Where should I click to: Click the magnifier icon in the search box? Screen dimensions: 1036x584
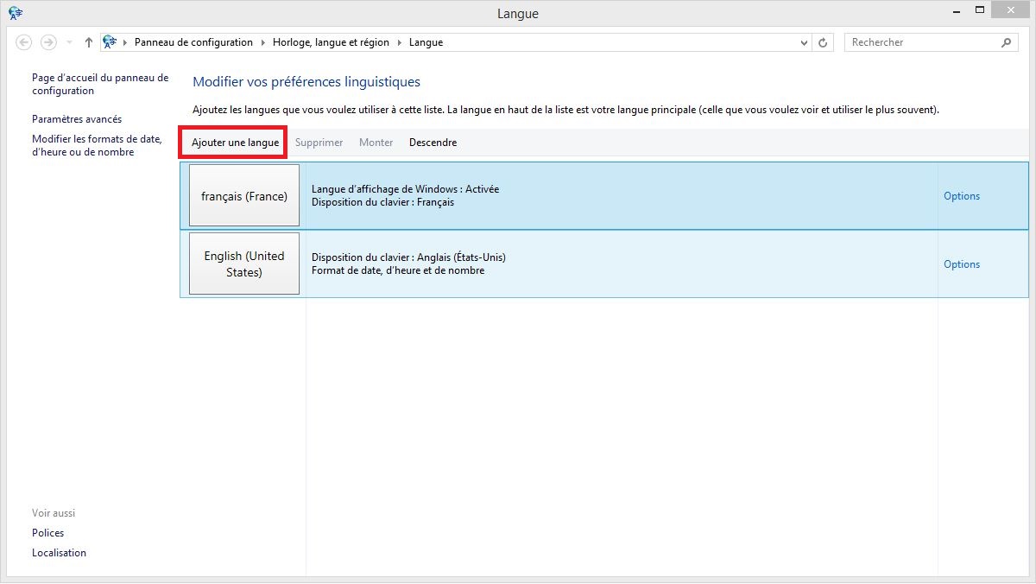[1006, 42]
